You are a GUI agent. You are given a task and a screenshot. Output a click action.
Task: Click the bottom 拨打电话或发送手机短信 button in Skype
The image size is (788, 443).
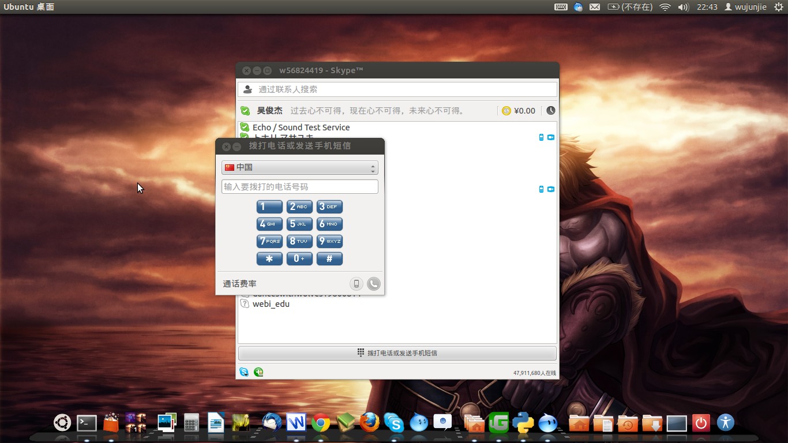coord(397,353)
